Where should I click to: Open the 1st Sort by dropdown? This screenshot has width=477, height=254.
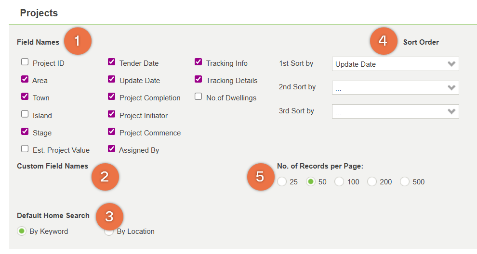click(395, 64)
